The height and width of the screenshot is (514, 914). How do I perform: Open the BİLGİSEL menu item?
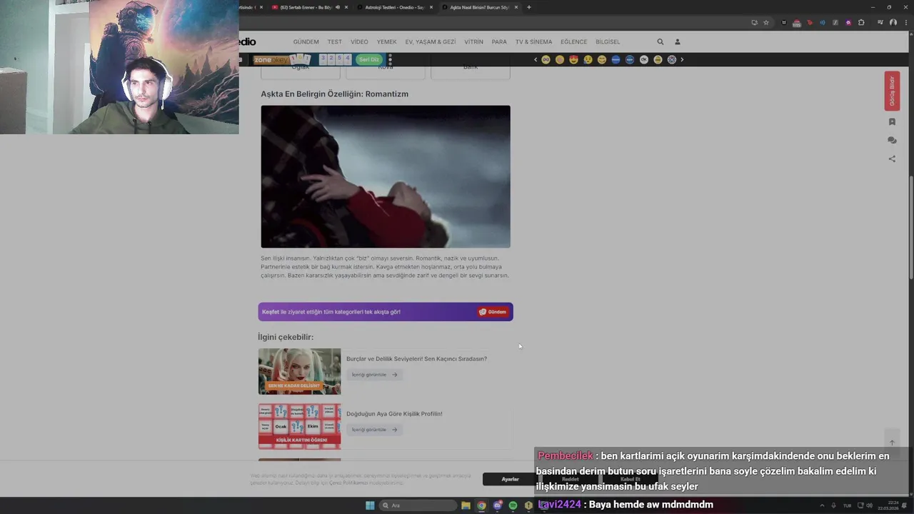[x=608, y=42]
